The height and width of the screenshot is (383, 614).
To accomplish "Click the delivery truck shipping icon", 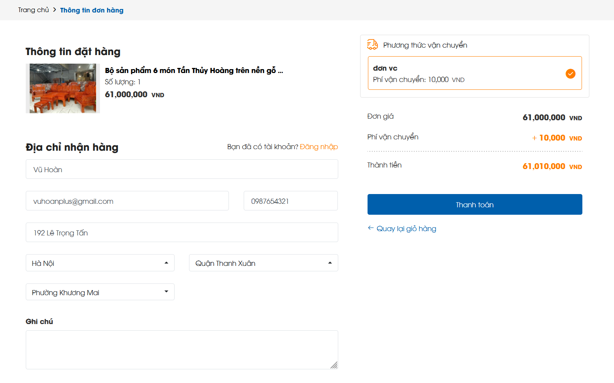I will point(372,45).
